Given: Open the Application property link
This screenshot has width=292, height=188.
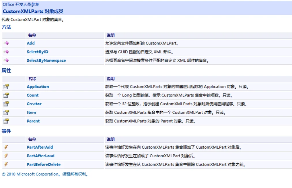Looking at the screenshot, I should point(38,87).
